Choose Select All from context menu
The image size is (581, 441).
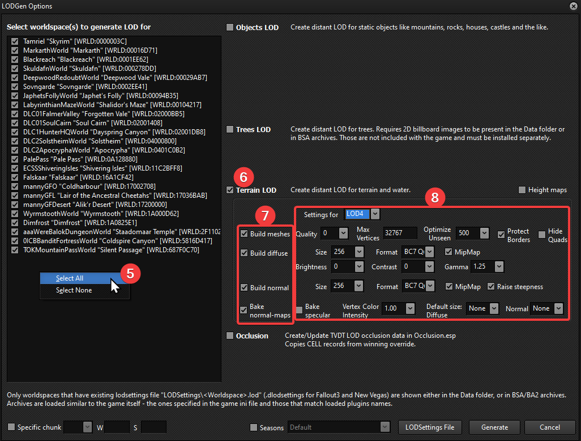pyautogui.click(x=70, y=278)
